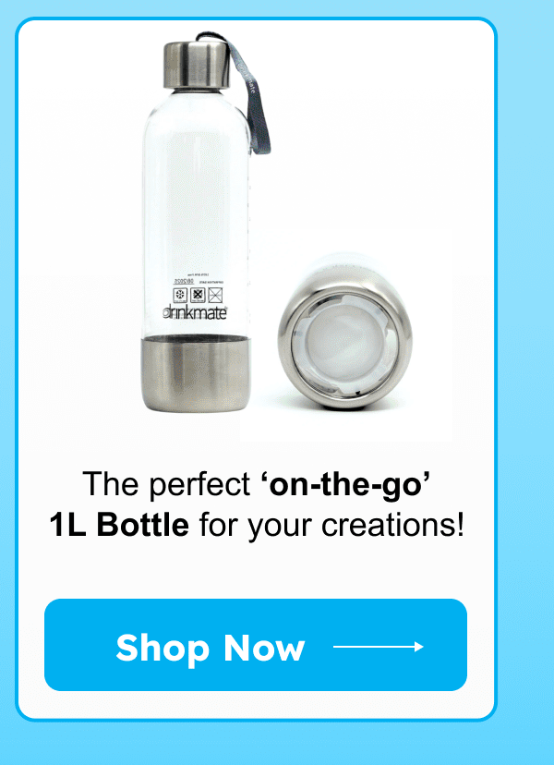This screenshot has width=554, height=765.
Task: Click the rightmost crossed-out square icon on bottle
Action: (x=215, y=295)
